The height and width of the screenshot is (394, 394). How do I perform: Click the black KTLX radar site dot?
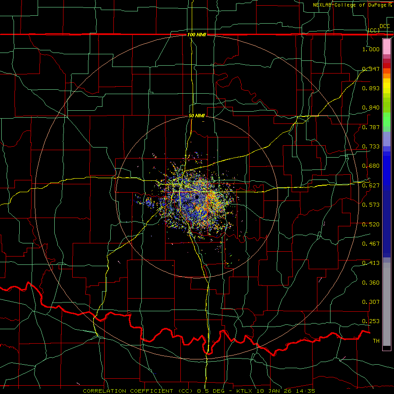197,197
